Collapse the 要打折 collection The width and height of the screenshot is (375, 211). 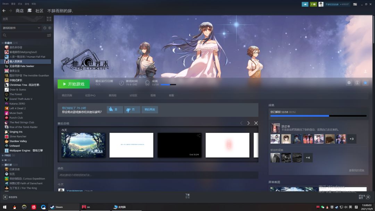click(x=3, y=164)
